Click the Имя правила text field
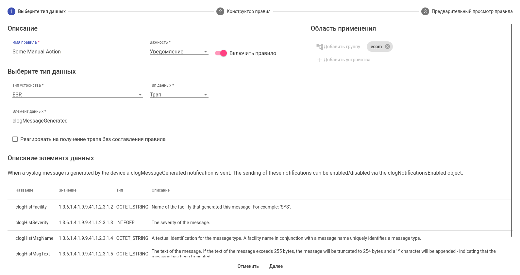520x275 pixels. pyautogui.click(x=77, y=51)
